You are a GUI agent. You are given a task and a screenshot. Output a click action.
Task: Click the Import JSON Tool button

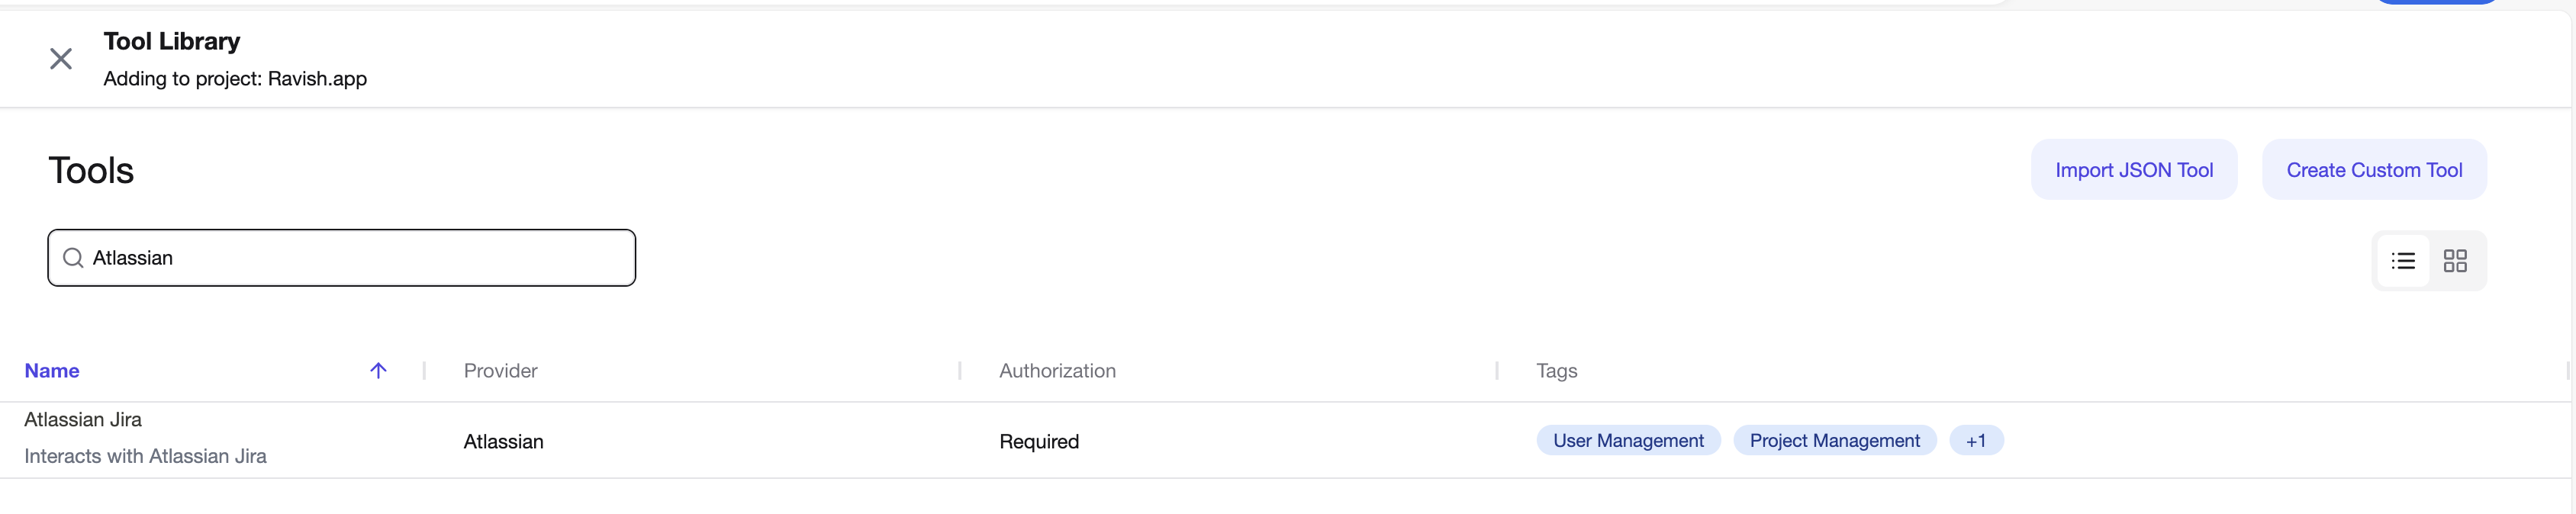[2134, 169]
